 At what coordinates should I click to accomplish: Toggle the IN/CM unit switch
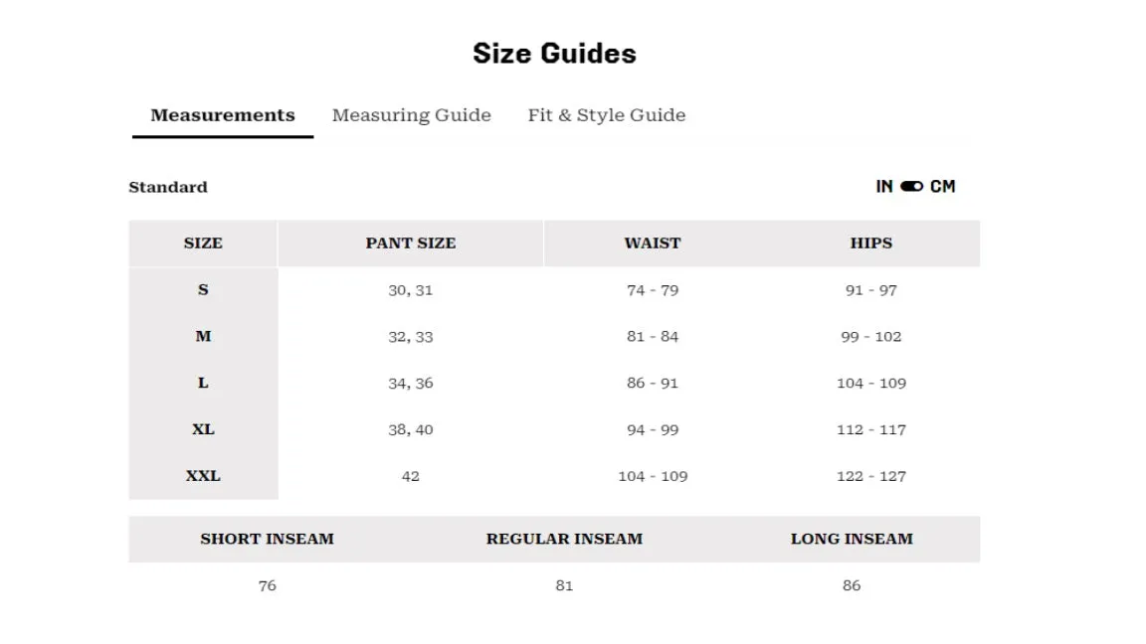point(911,186)
